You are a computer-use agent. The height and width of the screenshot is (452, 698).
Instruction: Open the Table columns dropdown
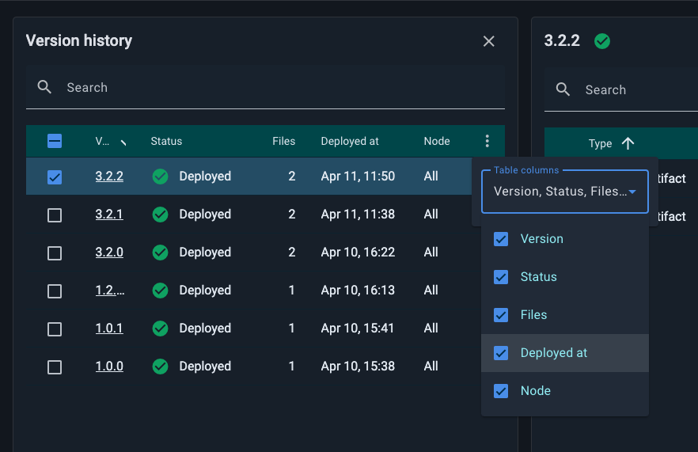click(x=565, y=192)
